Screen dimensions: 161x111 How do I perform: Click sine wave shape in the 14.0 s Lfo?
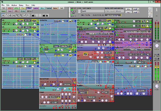pos(34,59)
